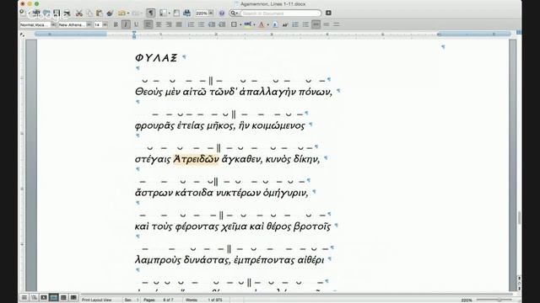Click the Search in Document field
This screenshot has width=540, height=303.
point(281,13)
